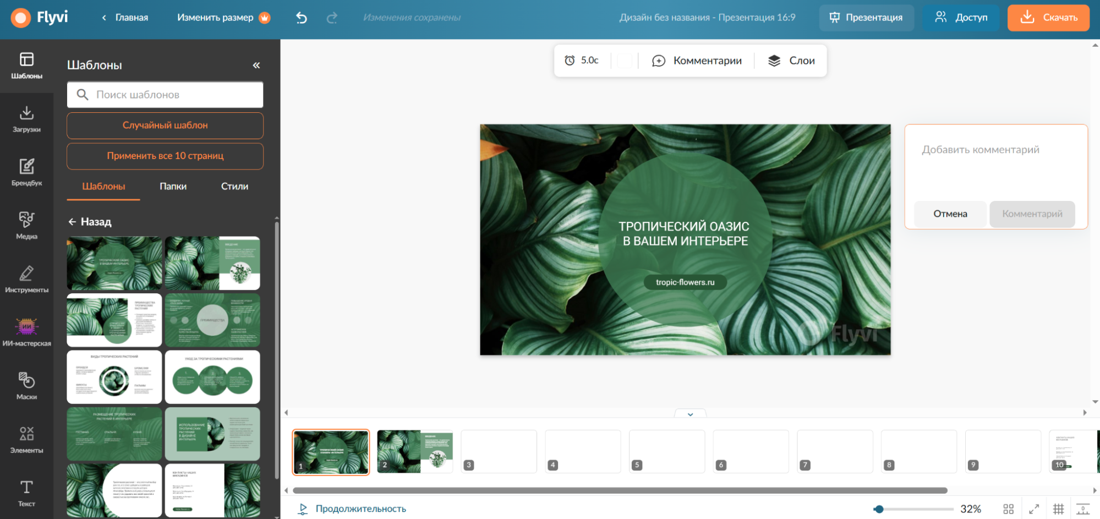Switch to the Папки tab

click(x=173, y=187)
